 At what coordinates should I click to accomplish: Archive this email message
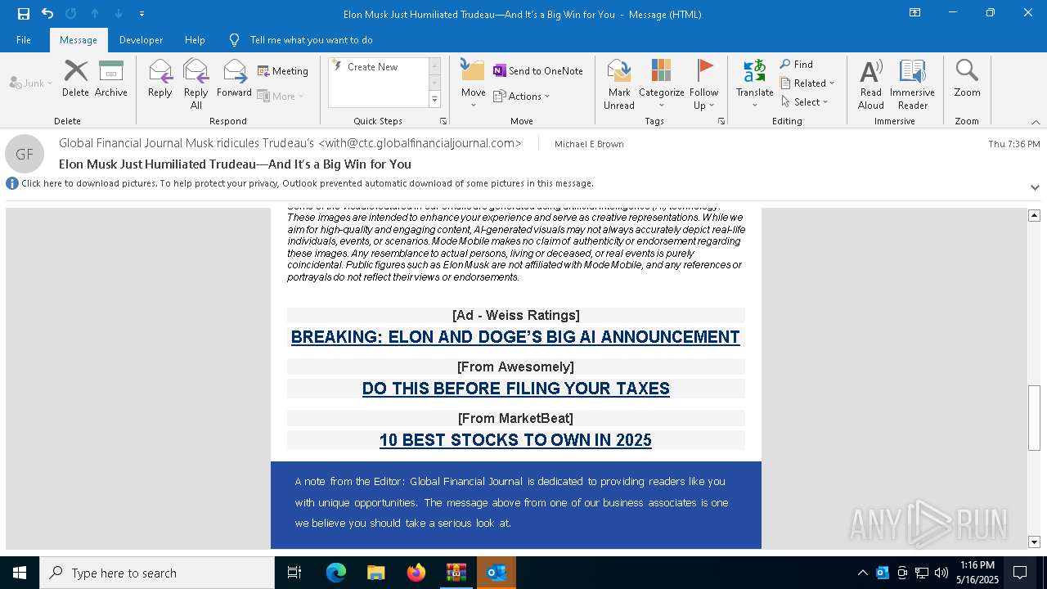pos(111,79)
